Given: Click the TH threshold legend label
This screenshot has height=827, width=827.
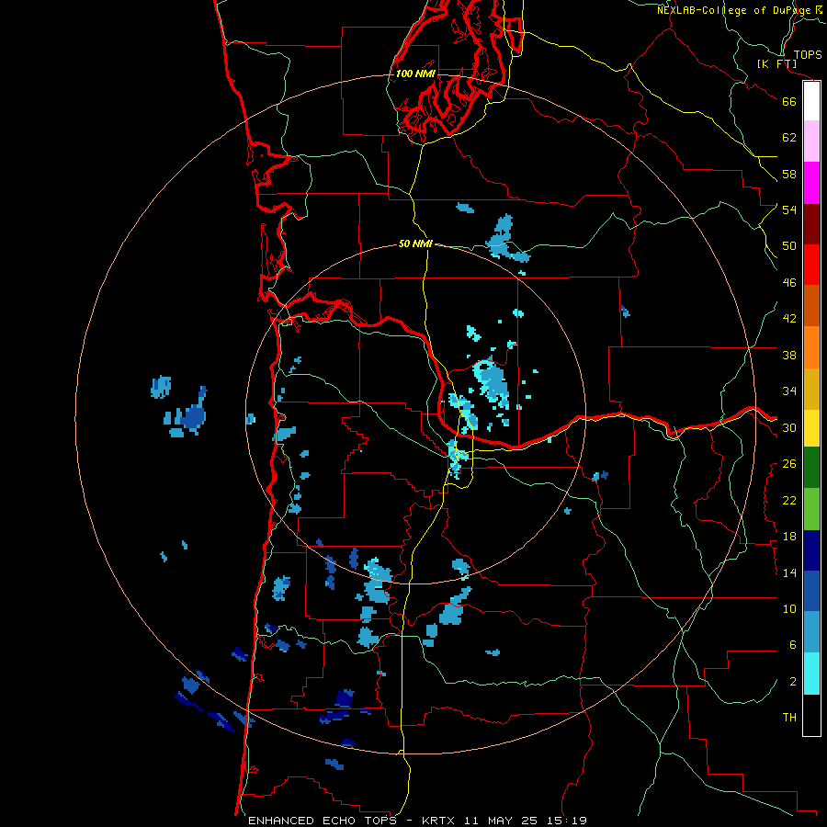Looking at the screenshot, I should [789, 718].
